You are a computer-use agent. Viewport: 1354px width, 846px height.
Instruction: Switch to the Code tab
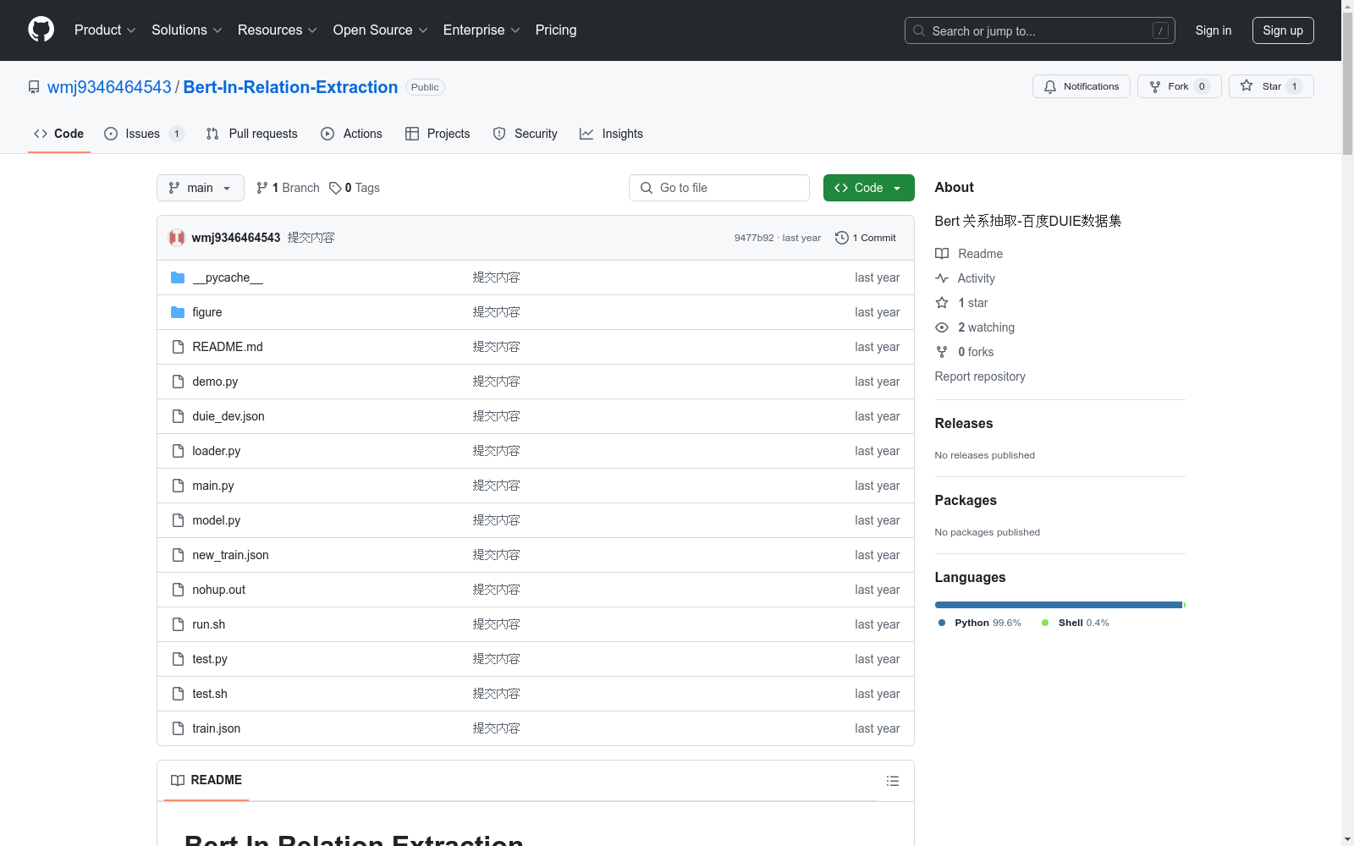(58, 134)
